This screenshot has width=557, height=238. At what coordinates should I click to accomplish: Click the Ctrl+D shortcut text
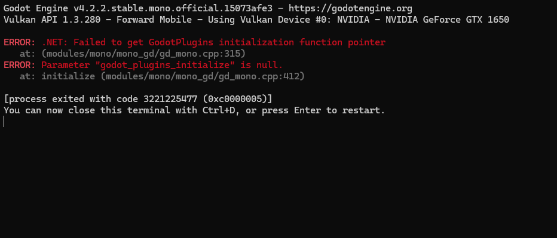(x=219, y=110)
